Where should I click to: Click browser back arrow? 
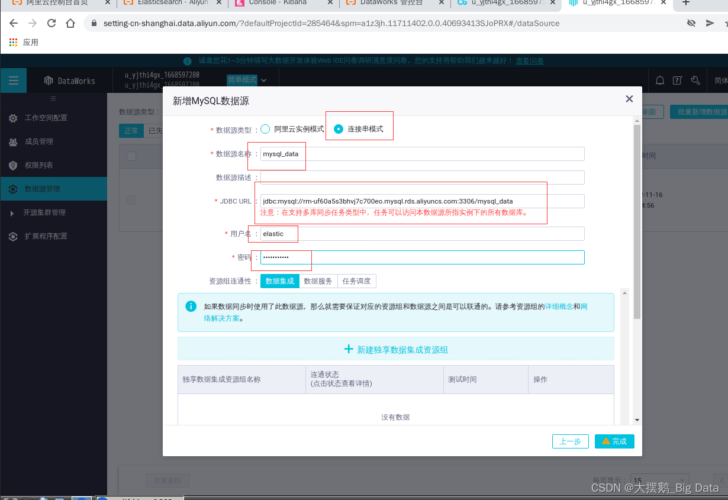coord(14,24)
